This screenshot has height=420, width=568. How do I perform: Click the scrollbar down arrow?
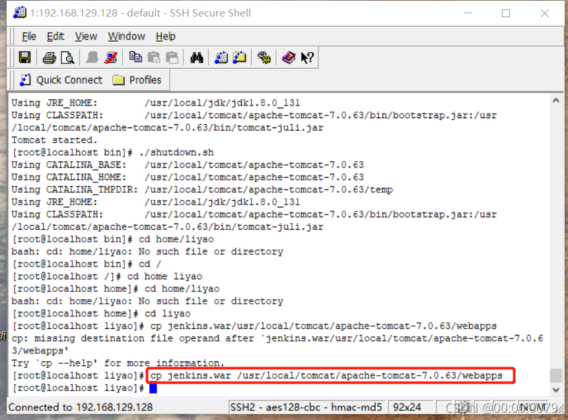(556, 390)
